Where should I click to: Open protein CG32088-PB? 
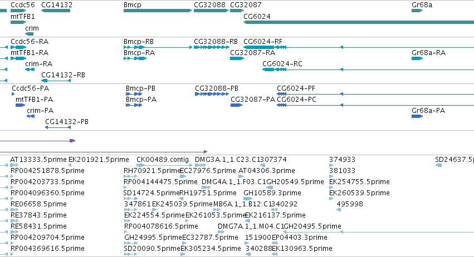coord(217,88)
